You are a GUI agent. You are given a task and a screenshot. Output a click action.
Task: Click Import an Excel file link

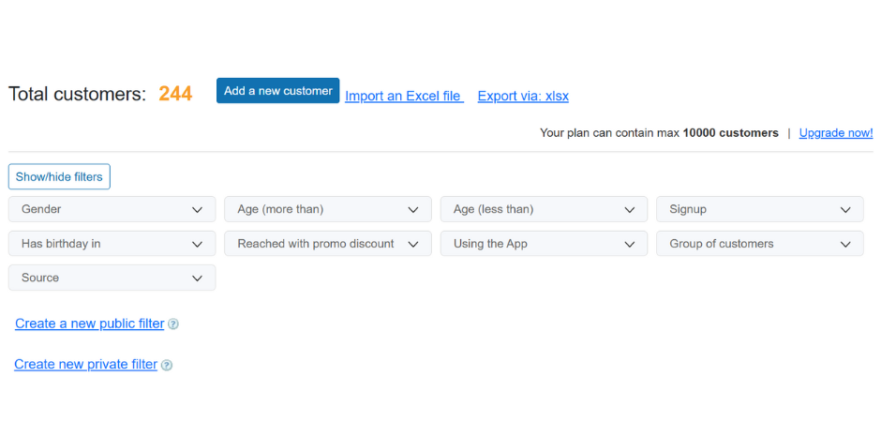coord(404,96)
